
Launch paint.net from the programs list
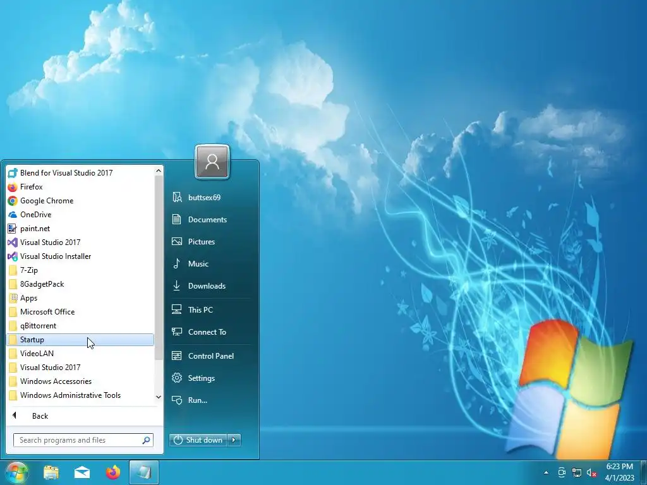tap(80, 229)
